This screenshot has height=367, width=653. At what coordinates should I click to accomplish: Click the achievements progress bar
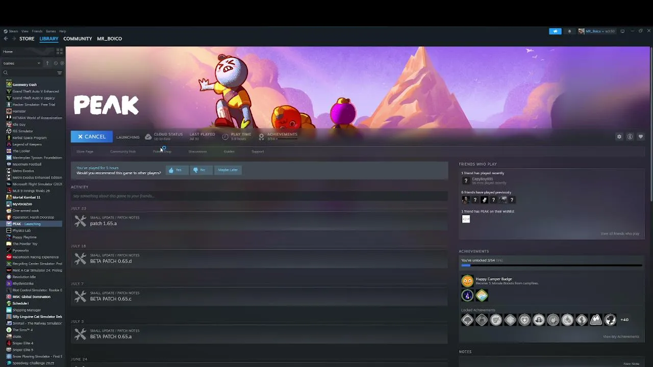coord(551,266)
